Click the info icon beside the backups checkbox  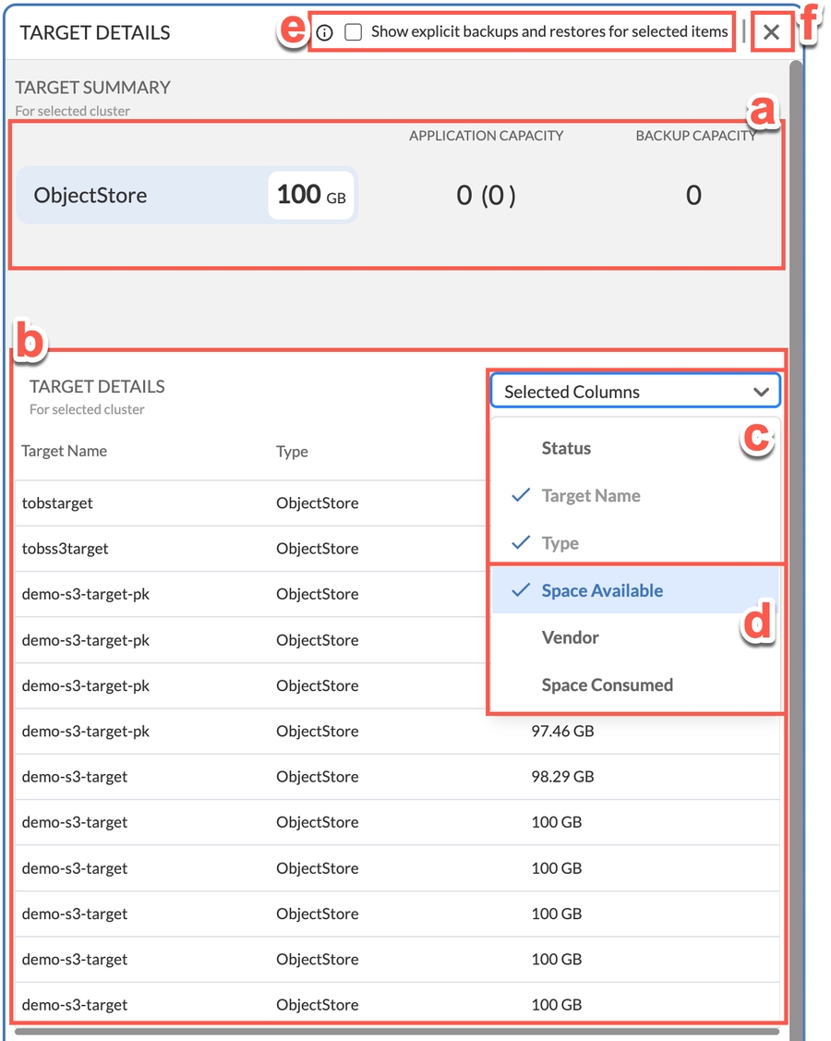pos(324,33)
